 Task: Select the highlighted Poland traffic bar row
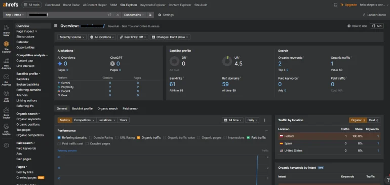(x=329, y=136)
